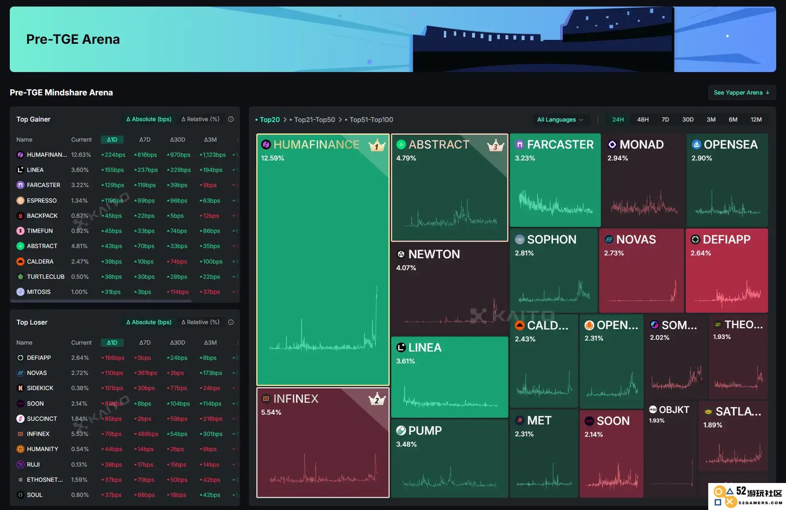Click the MET logo icon in the treemap
This screenshot has height=510, width=786.
[520, 420]
